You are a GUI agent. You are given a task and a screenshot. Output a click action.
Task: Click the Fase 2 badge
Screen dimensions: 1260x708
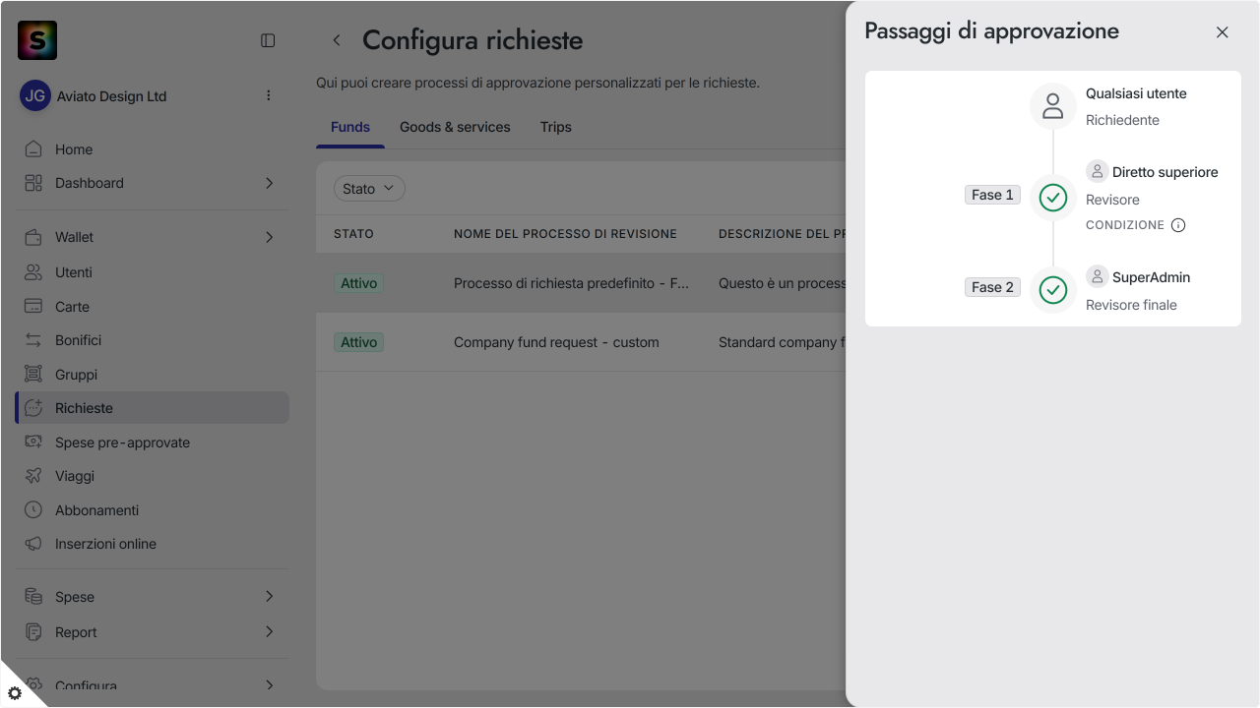(992, 287)
